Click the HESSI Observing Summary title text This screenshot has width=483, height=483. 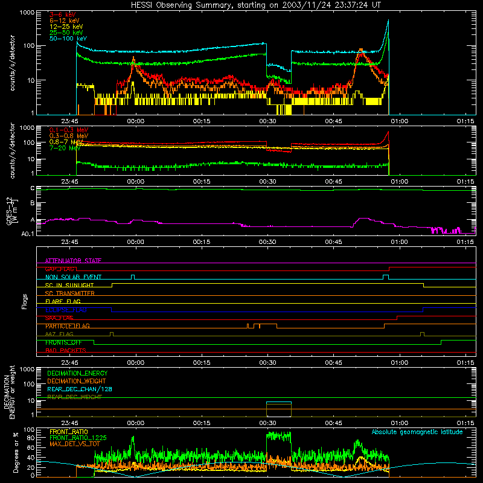(x=255, y=5)
